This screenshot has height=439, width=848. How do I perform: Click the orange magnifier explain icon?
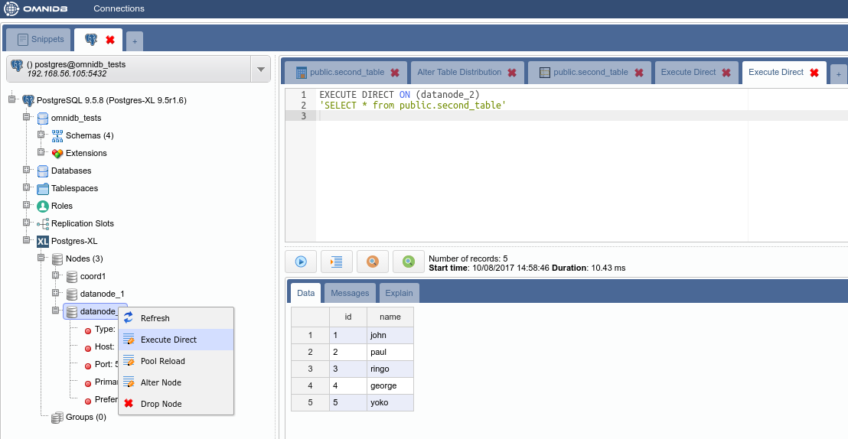coord(373,262)
